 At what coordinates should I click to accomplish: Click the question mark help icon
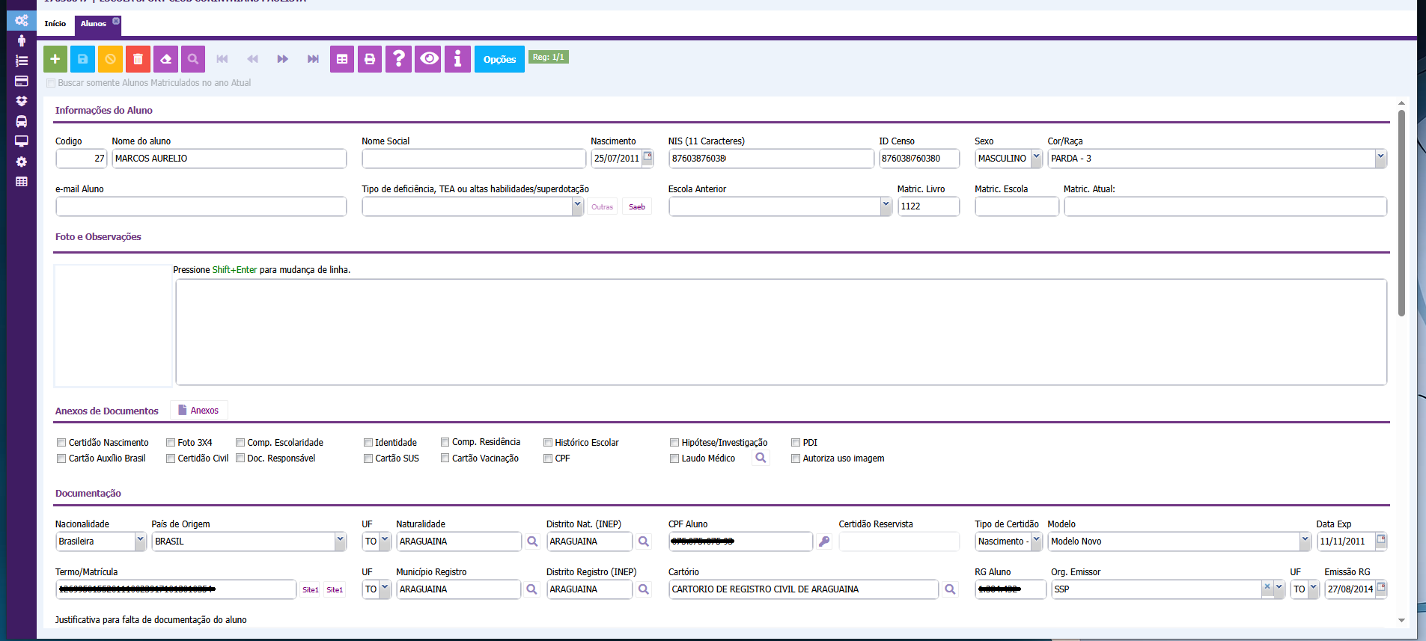[398, 59]
